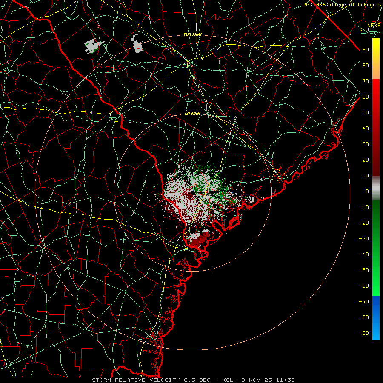The width and height of the screenshot is (383, 383).
Task: Select the -60 scale label
Action: coord(364,286)
